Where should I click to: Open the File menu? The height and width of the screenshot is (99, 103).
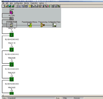coord(3,3)
